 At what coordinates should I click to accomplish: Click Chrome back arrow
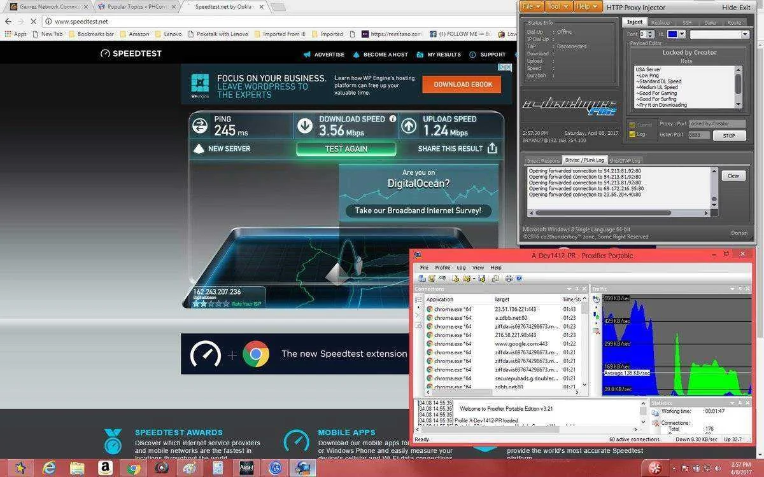[x=8, y=21]
